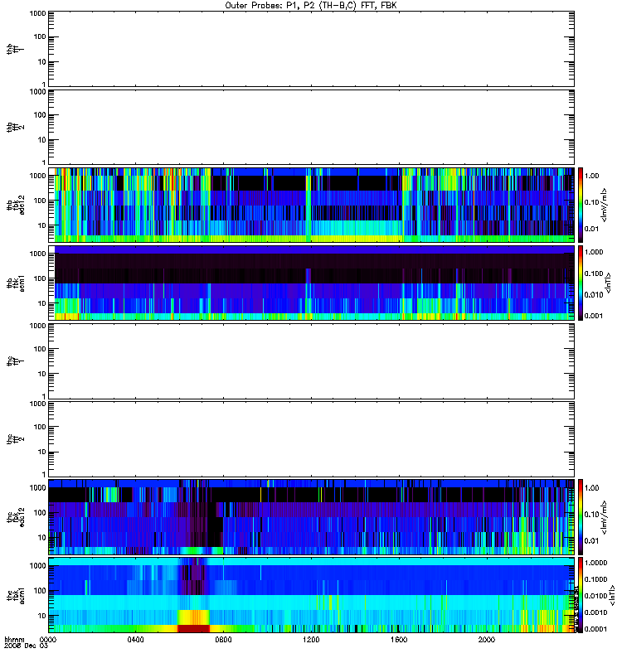This screenshot has height=663, width=622.
Task: Click the plot title 'Outer Probes: P1, P2 (TH-B,C) FFT, FBK'
Action: pos(311,6)
